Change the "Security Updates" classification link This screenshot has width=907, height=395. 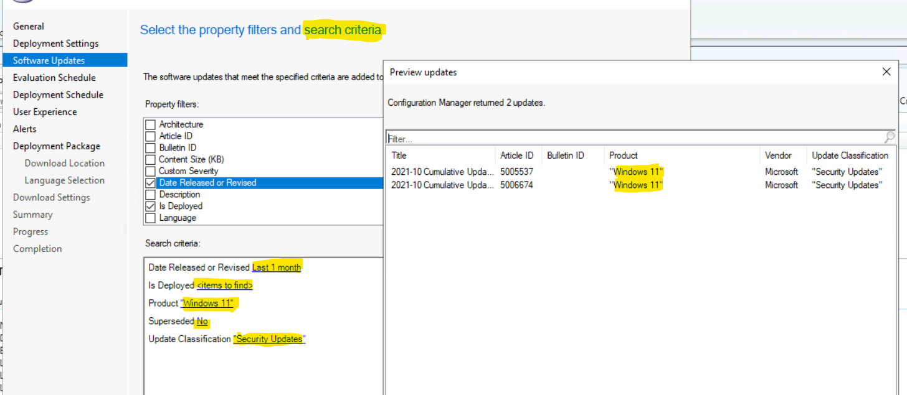(269, 339)
